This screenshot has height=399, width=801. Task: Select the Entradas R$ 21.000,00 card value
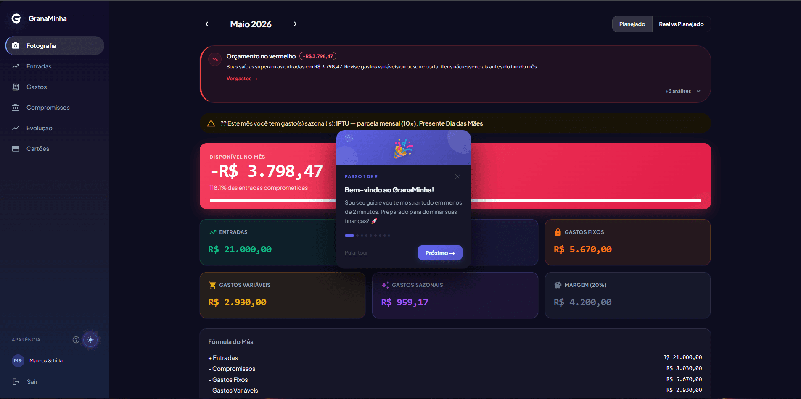point(240,249)
